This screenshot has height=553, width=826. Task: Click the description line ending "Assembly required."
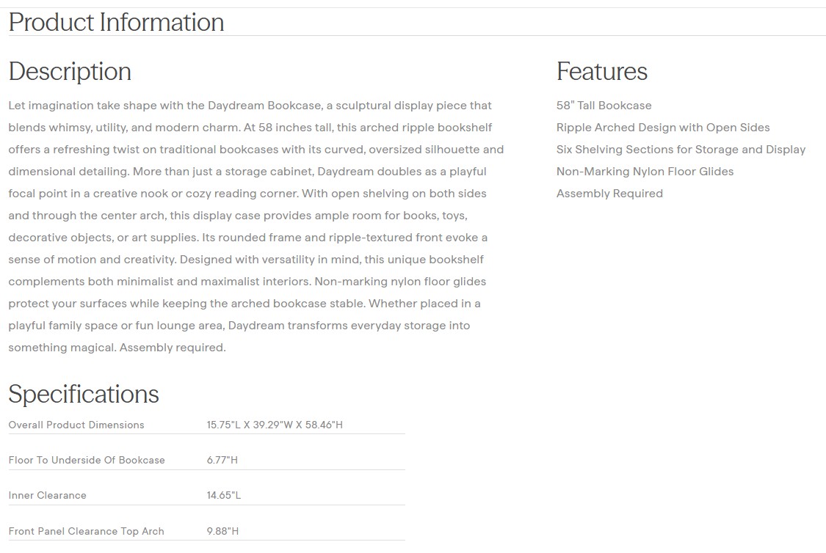(117, 348)
